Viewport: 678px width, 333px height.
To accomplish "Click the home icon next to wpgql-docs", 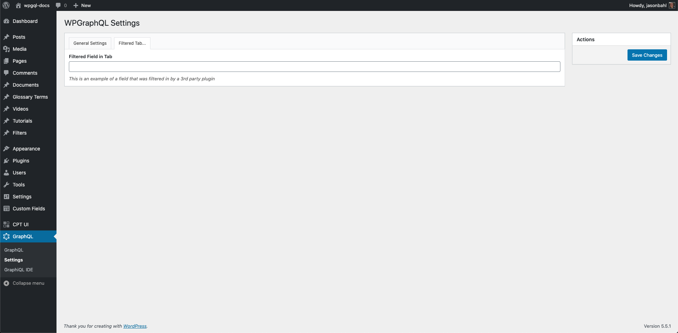I will tap(18, 5).
